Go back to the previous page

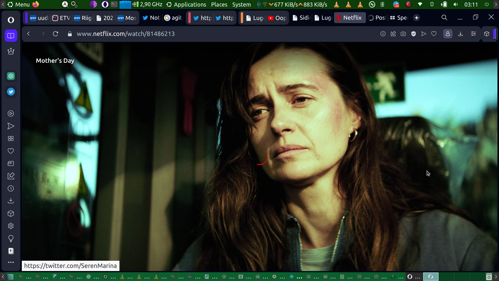point(28,34)
